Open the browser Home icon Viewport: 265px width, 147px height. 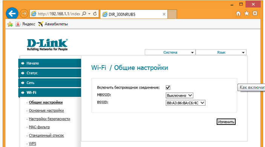[x=238, y=13]
